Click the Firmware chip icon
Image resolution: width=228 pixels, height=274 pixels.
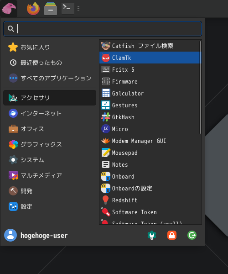click(106, 81)
